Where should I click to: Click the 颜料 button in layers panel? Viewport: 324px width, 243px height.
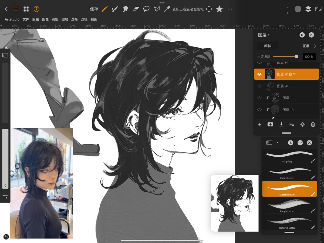pyautogui.click(x=267, y=46)
